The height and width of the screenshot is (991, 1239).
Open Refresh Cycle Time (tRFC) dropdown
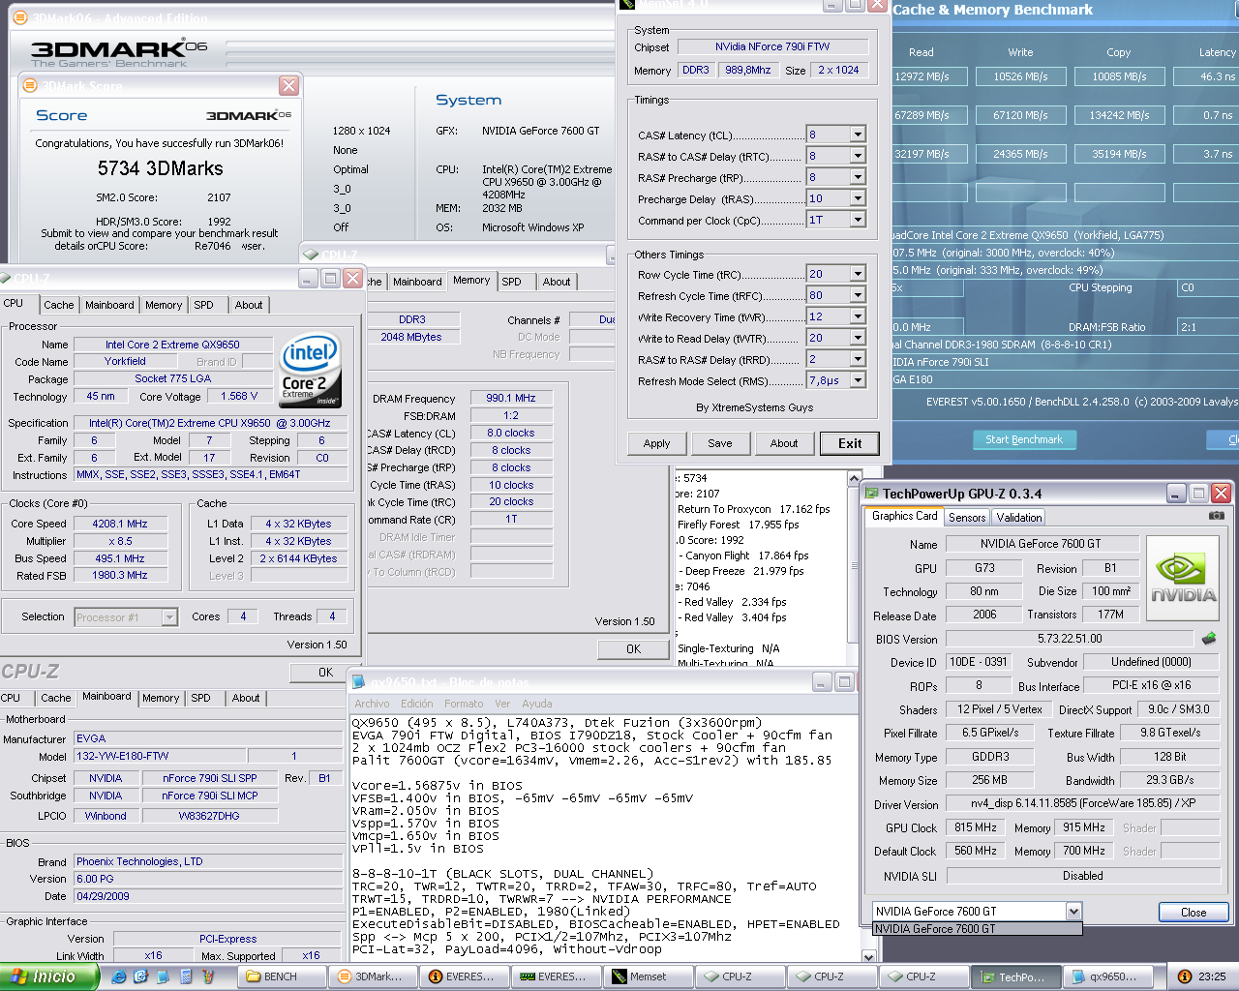(858, 295)
